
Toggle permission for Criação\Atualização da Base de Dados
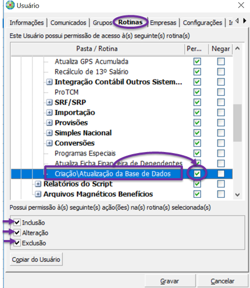click(x=197, y=173)
